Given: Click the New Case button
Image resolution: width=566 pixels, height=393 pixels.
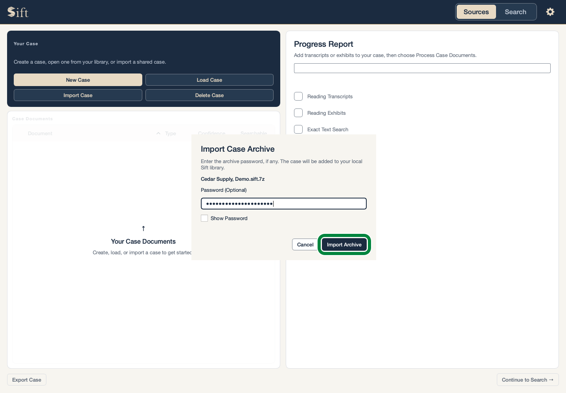Looking at the screenshot, I should pos(78,80).
